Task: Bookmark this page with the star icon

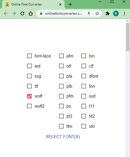Action: (97, 14)
